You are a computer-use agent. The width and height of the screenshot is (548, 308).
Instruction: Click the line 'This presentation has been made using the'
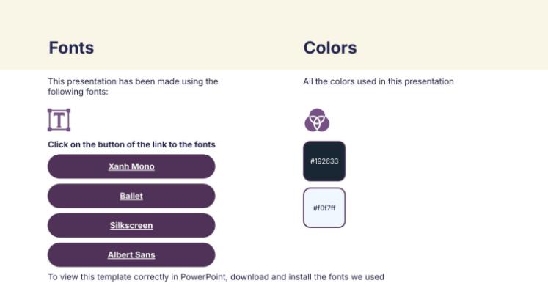(x=133, y=81)
